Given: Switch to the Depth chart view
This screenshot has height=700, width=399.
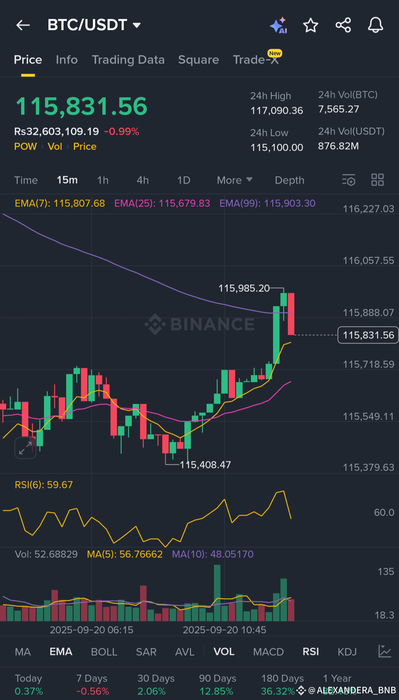Looking at the screenshot, I should click(290, 180).
